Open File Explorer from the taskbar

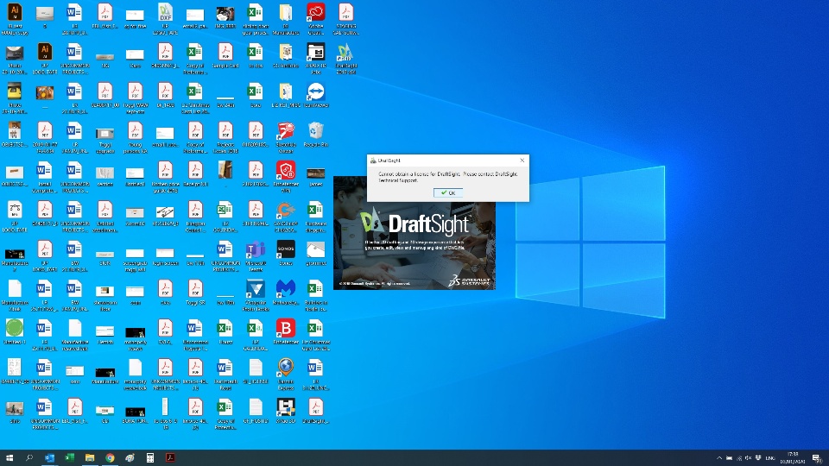(90, 457)
